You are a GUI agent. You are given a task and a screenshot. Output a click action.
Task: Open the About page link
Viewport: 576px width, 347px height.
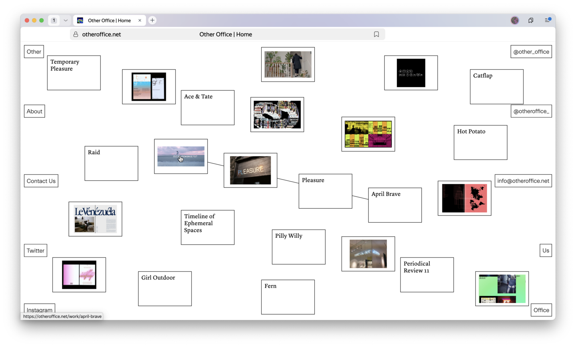[x=34, y=112]
